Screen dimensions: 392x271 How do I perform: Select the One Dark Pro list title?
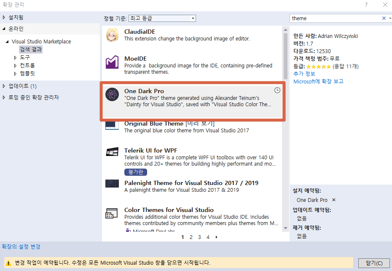pos(144,91)
